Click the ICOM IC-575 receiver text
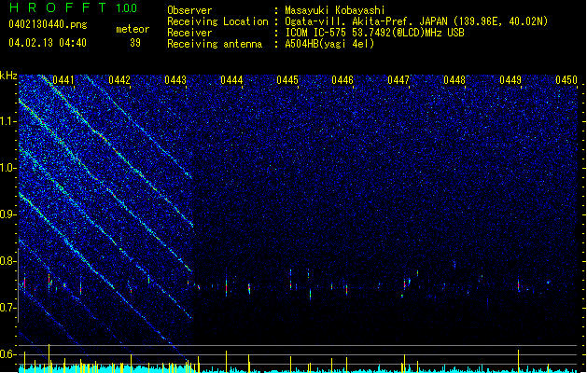587x373 pixels. click(375, 33)
